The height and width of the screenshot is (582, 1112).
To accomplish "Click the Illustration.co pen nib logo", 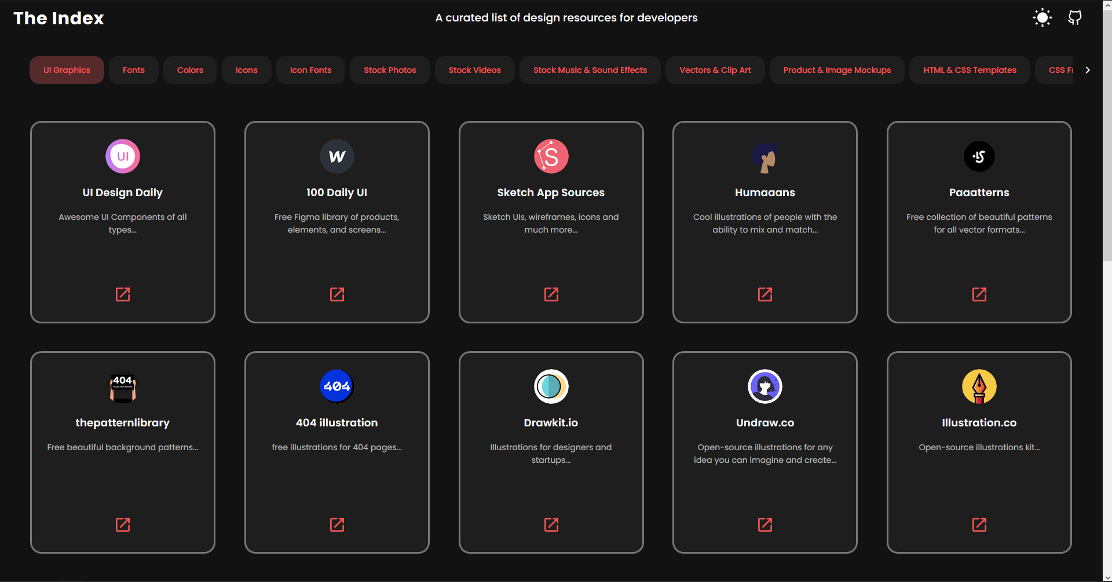I will click(979, 386).
